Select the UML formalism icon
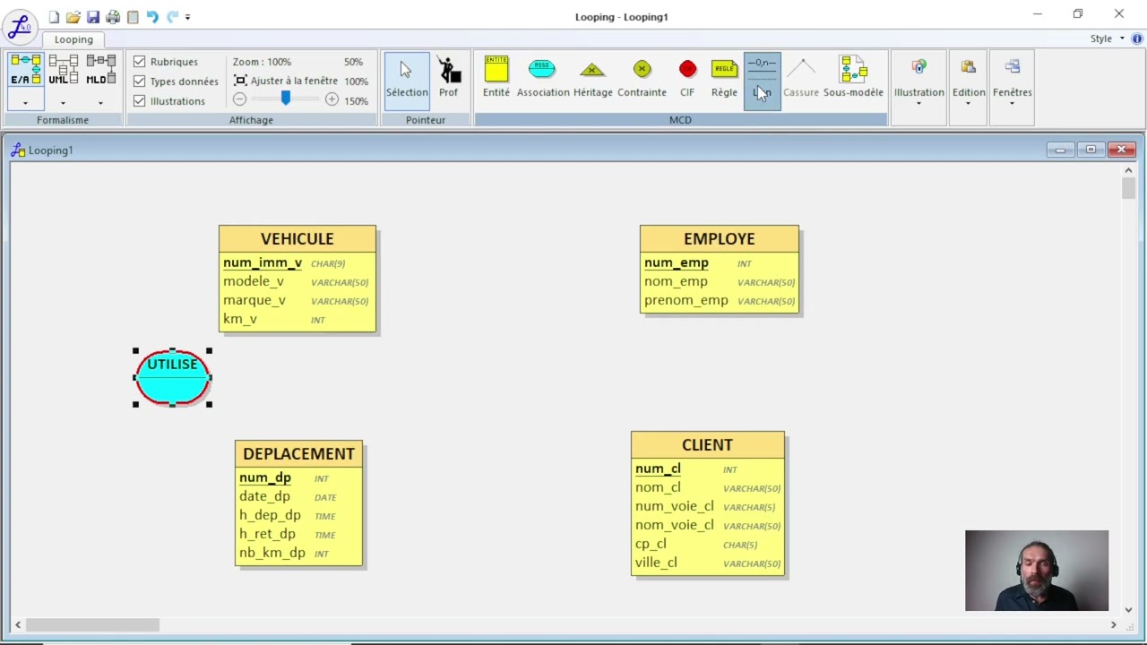Image resolution: width=1147 pixels, height=645 pixels. pyautogui.click(x=63, y=71)
